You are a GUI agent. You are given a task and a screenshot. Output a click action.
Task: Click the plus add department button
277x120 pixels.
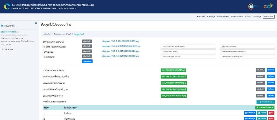pyautogui.click(x=265, y=102)
